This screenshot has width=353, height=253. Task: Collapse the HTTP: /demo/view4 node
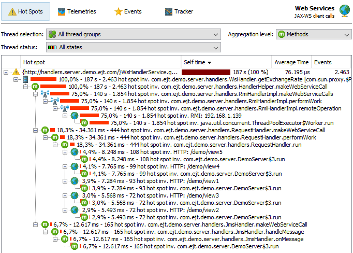point(65,166)
